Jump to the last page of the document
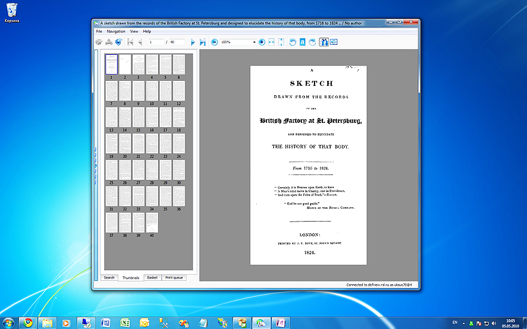 (202, 42)
